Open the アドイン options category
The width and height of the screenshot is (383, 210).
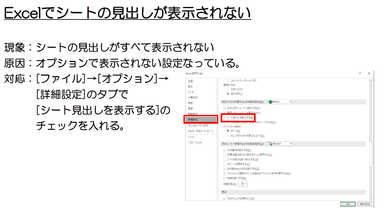click(201, 137)
